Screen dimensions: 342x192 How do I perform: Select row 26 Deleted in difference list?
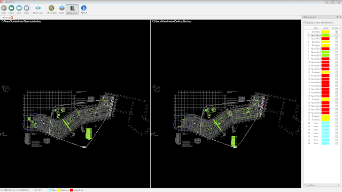point(322,116)
